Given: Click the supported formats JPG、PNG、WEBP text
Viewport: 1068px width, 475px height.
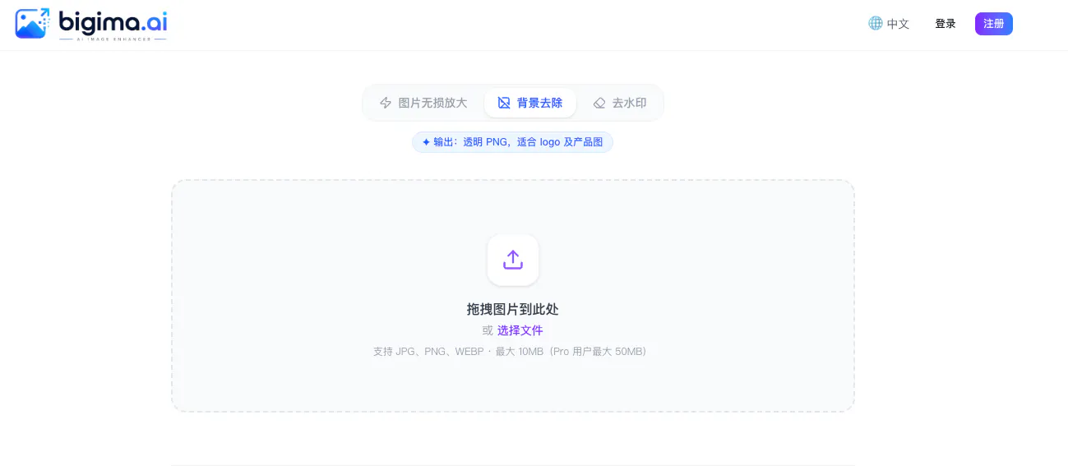Looking at the screenshot, I should click(x=510, y=352).
